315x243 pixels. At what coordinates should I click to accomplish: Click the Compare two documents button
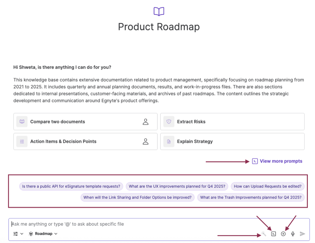click(85, 121)
